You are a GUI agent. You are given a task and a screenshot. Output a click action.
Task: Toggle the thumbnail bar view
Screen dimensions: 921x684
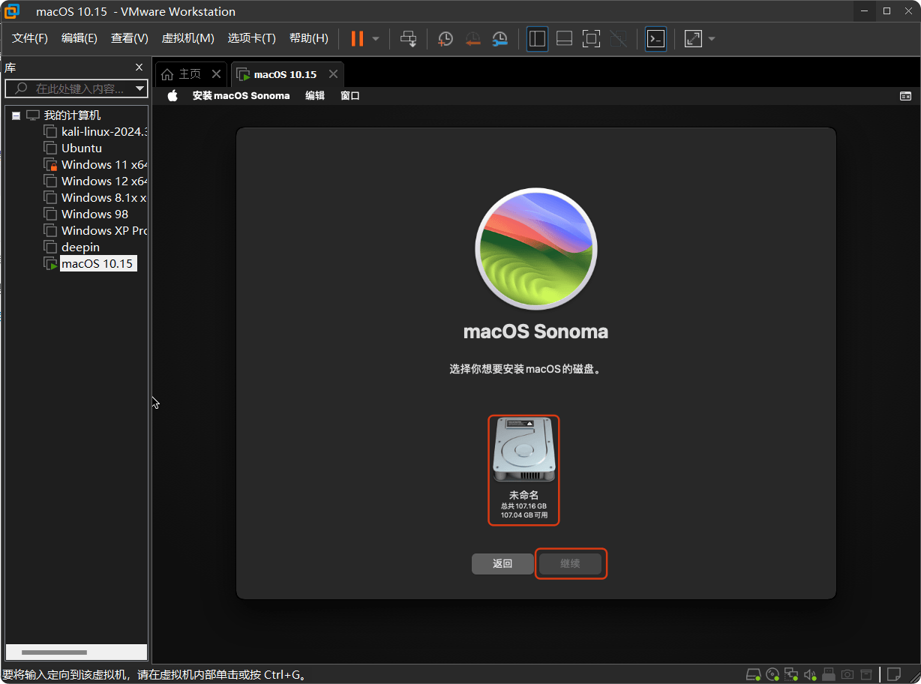point(564,39)
